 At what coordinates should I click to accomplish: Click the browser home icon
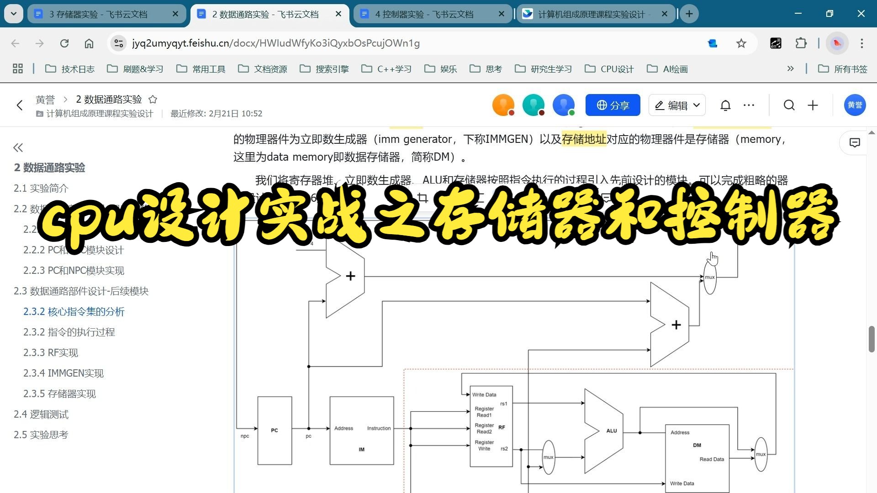click(89, 43)
